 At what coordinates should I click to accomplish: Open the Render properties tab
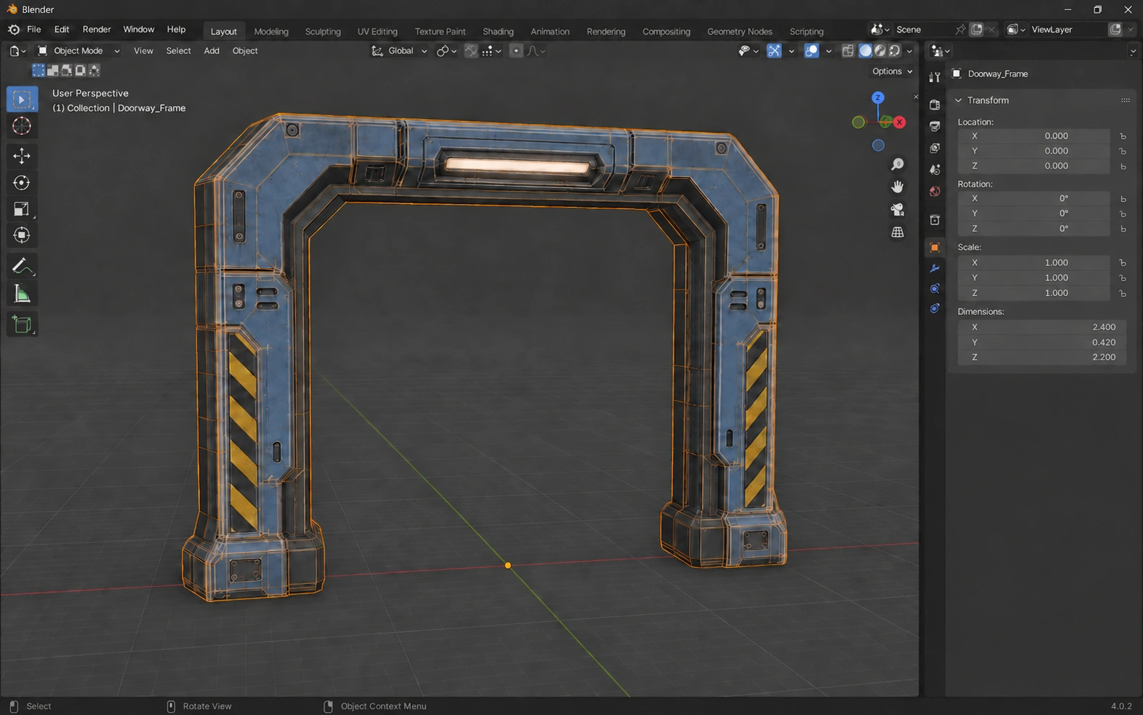pos(935,105)
